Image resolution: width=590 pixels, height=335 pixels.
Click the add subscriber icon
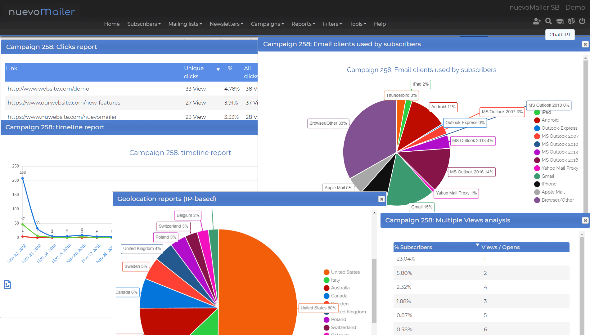click(x=537, y=21)
